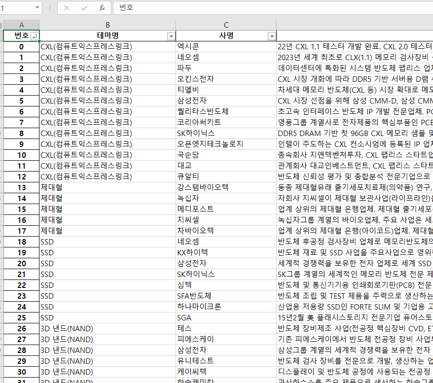Select cell with company 국순당

226,155
